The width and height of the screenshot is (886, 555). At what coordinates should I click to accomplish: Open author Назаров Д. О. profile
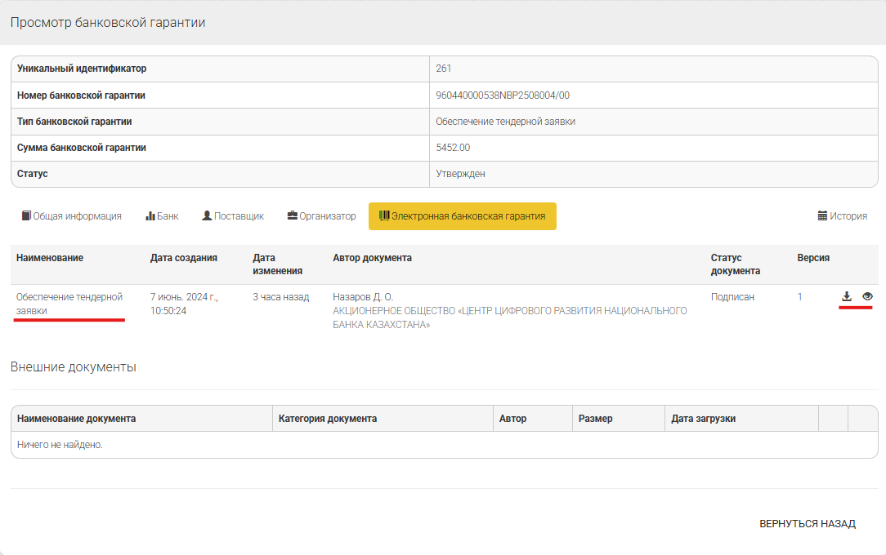(x=363, y=297)
